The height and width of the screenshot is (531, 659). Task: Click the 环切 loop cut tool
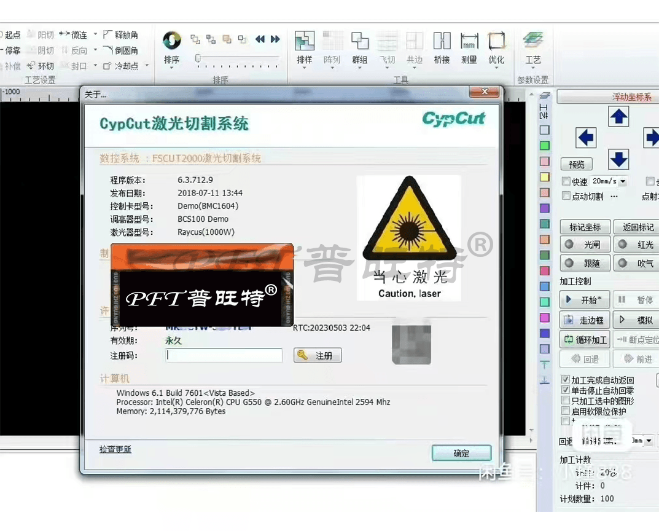click(x=41, y=66)
